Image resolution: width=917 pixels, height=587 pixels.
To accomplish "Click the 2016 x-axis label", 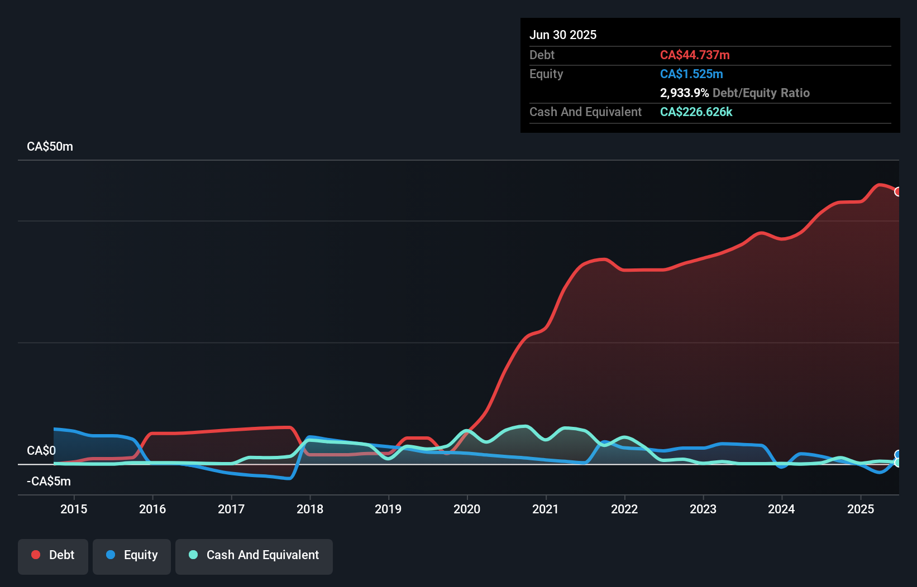I will point(152,509).
